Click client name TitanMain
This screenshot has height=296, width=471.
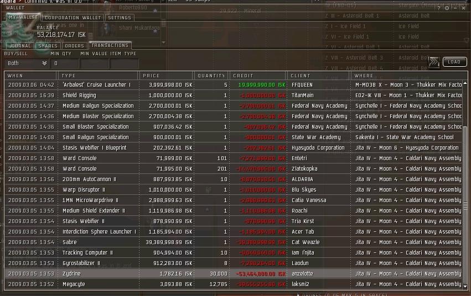coord(303,96)
